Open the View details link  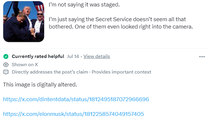pos(97,56)
